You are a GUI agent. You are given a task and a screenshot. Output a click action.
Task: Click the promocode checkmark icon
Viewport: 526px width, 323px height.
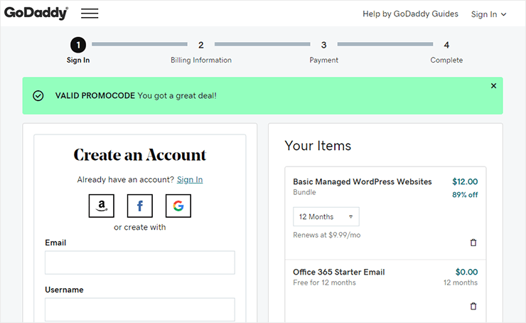(x=38, y=96)
